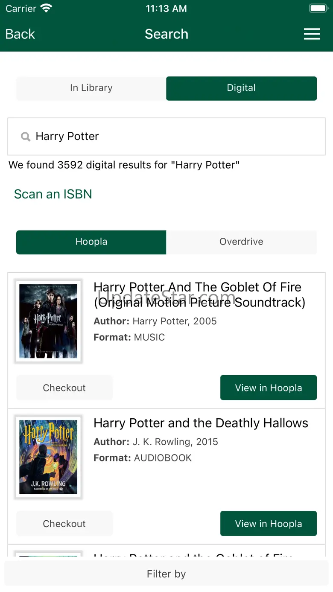Tap the search magnifier icon
The height and width of the screenshot is (592, 333).
pyautogui.click(x=26, y=137)
